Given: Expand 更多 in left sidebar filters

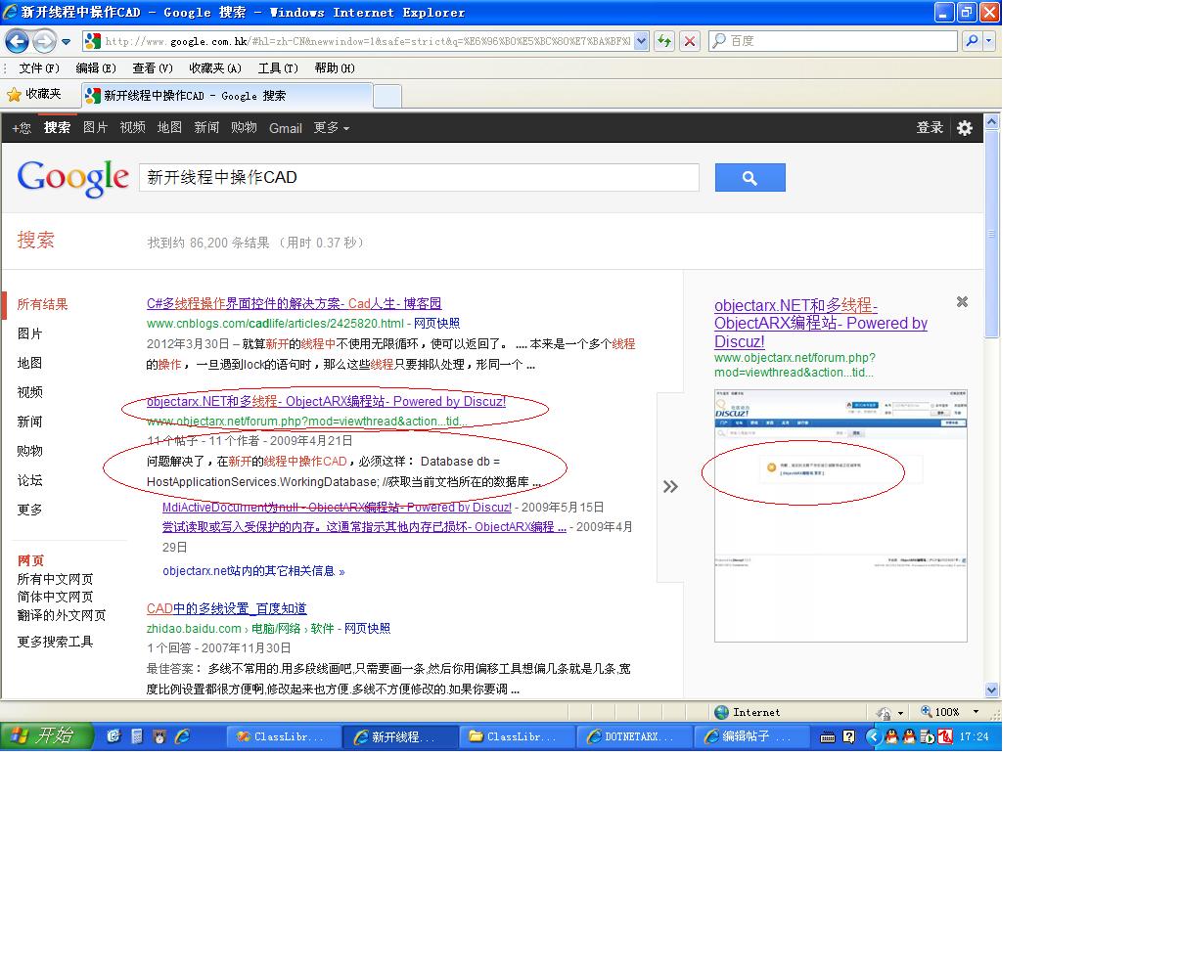Looking at the screenshot, I should point(29,510).
